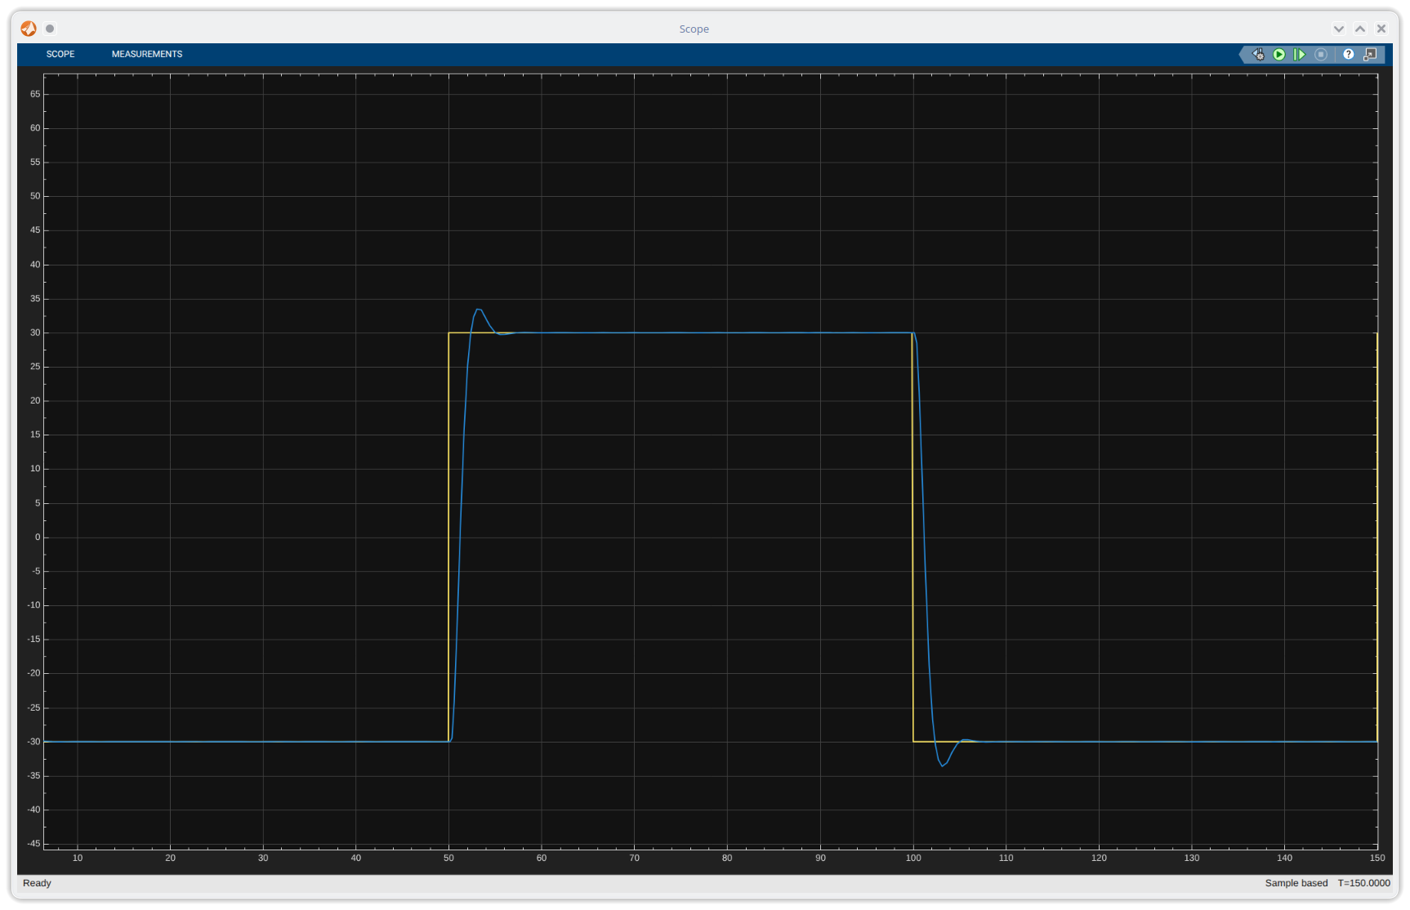This screenshot has width=1410, height=910.
Task: Click the Run simulation play button
Action: coord(1279,55)
